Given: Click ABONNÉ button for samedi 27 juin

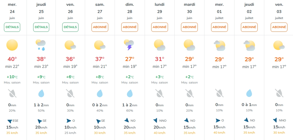Looking at the screenshot, I should [100, 27].
